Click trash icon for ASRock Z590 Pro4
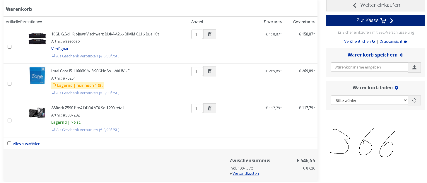Screen dimensions: 427x183 coord(210,108)
